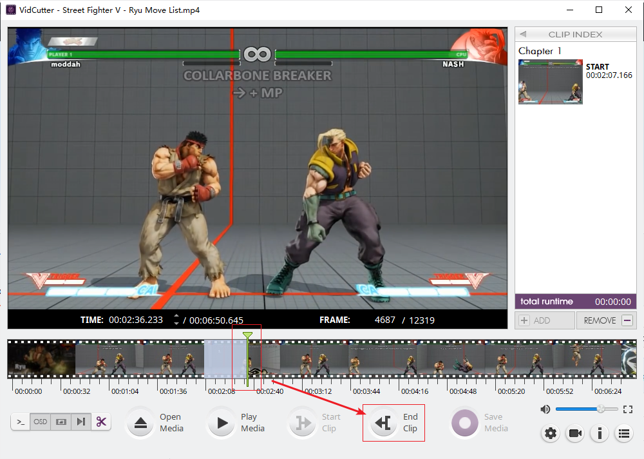644x459 pixels.
Task: Adjust the volume slider
Action: coord(587,409)
